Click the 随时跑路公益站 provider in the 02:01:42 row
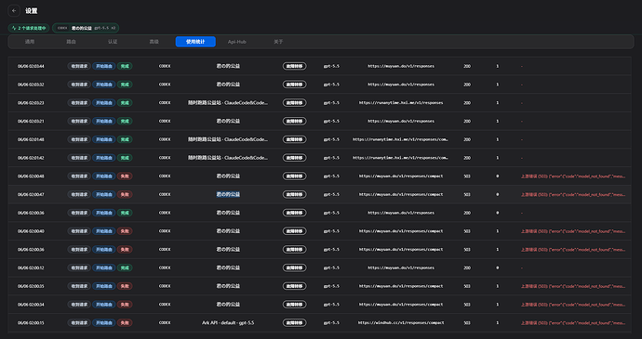642x339 pixels. tap(228, 158)
